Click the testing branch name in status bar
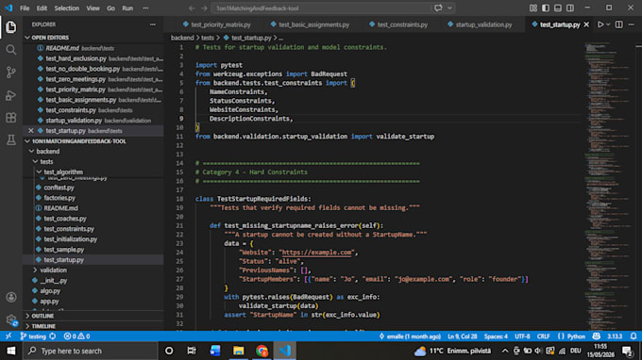The image size is (642, 360). 34,336
